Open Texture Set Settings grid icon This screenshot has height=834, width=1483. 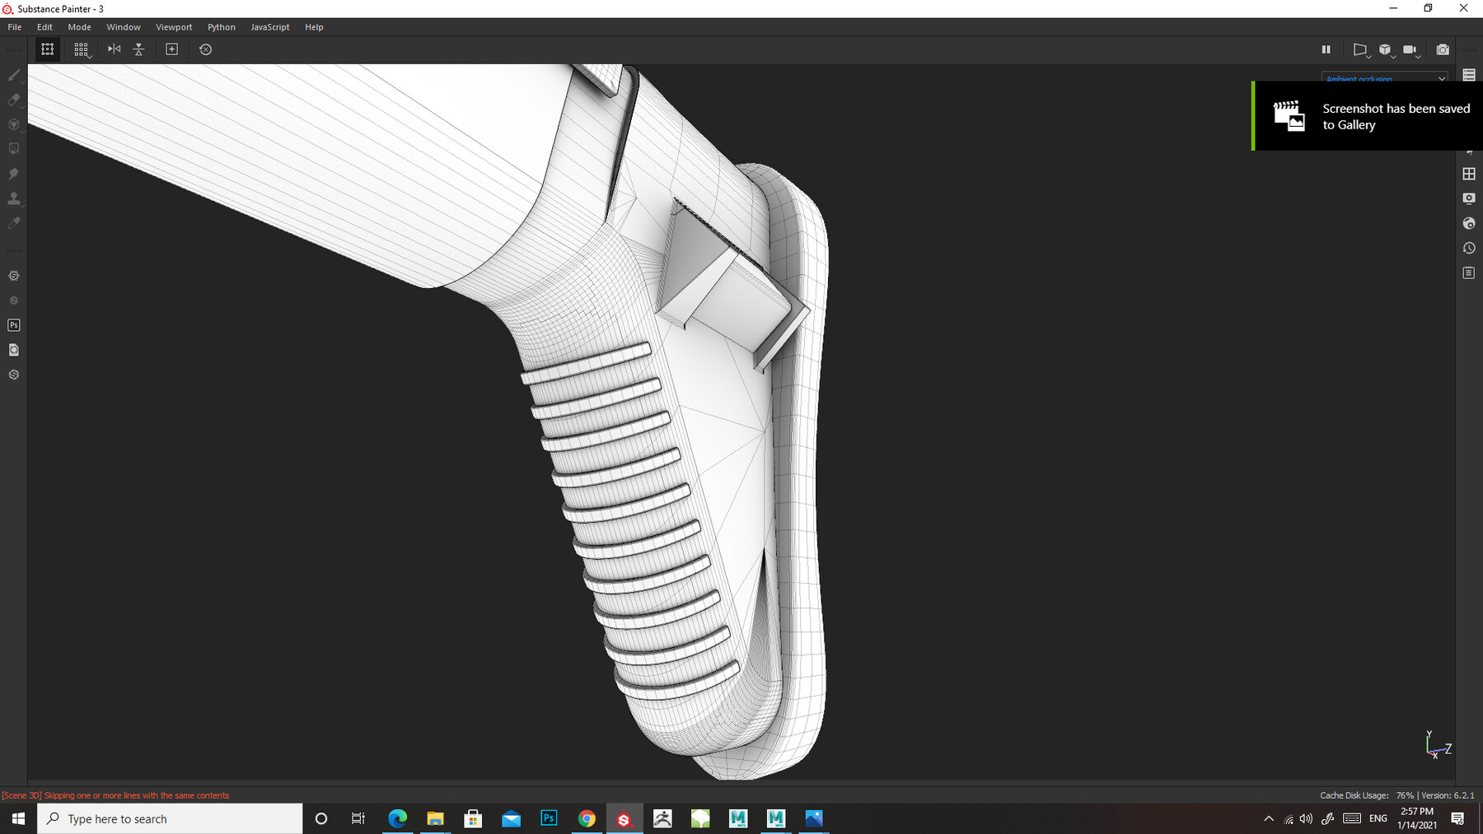1469,174
